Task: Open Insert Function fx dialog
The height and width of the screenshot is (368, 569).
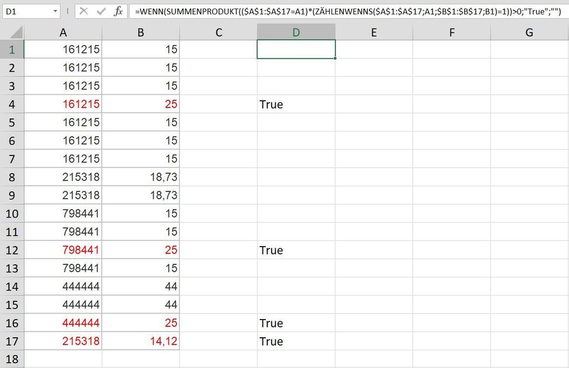Action: (118, 11)
